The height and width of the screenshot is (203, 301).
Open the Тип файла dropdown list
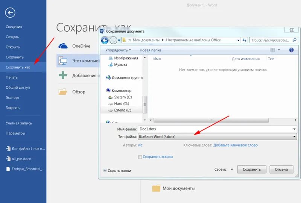217,136
